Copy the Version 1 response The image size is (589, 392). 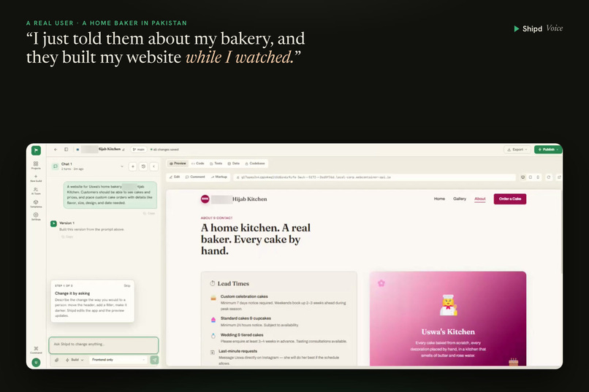pos(68,237)
